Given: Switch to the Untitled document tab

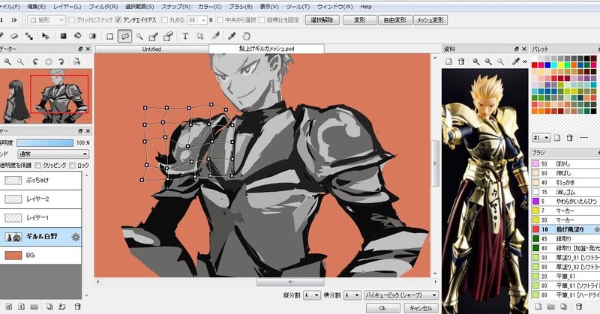Looking at the screenshot, I should point(151,49).
